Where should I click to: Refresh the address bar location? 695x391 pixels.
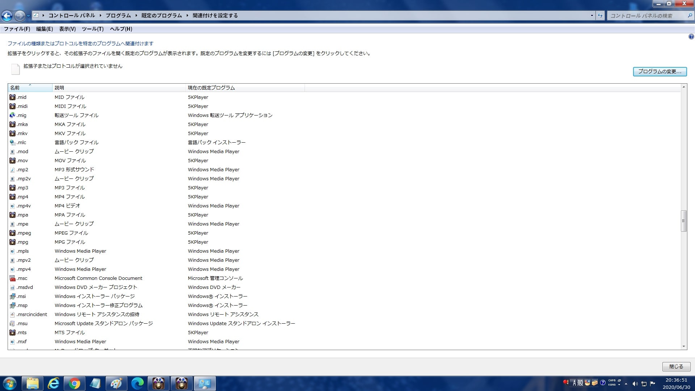click(600, 16)
